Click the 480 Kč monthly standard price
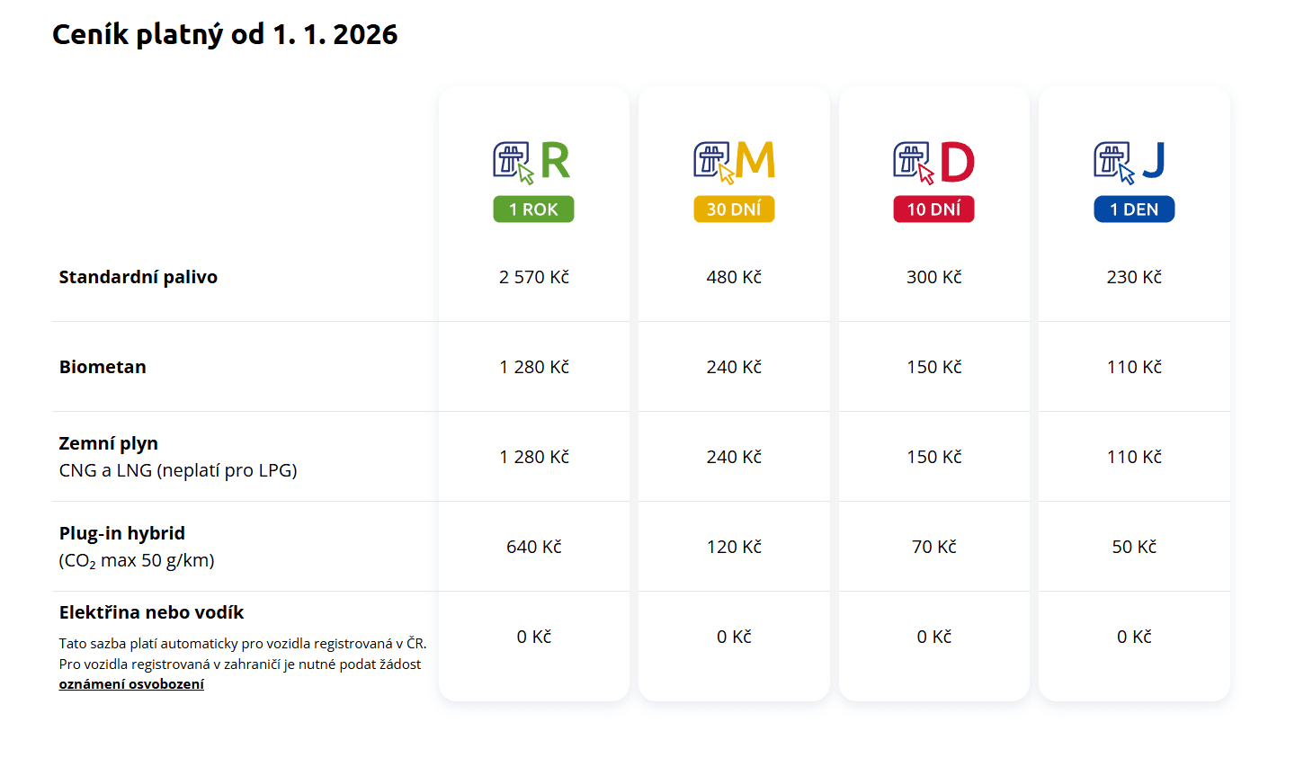The height and width of the screenshot is (767, 1295). pyautogui.click(x=734, y=277)
